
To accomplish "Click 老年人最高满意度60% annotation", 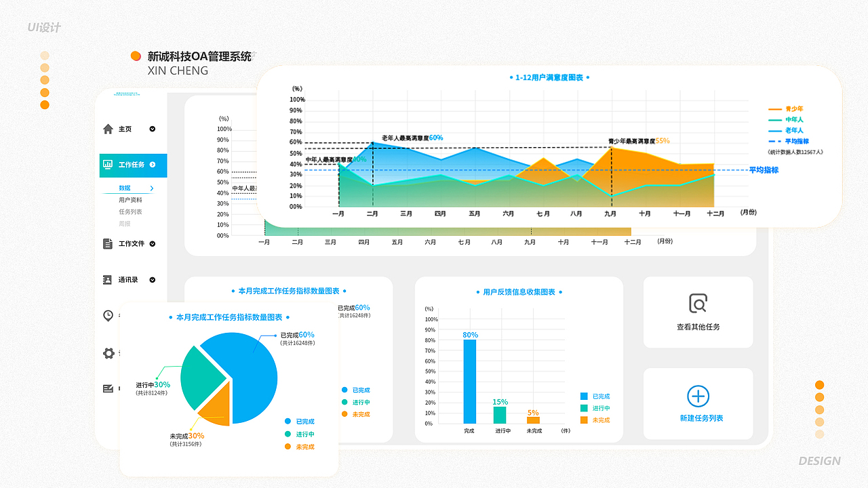I will coord(412,138).
